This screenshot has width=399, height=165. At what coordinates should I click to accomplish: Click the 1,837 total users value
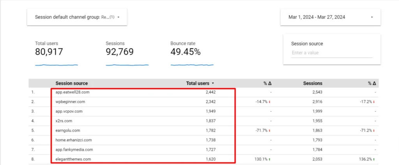coord(211,121)
